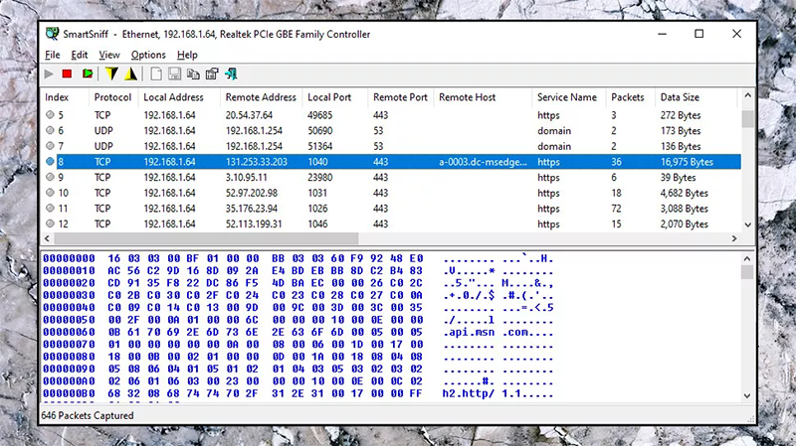The image size is (796, 446).
Task: Open the Options menu
Action: click(x=148, y=55)
